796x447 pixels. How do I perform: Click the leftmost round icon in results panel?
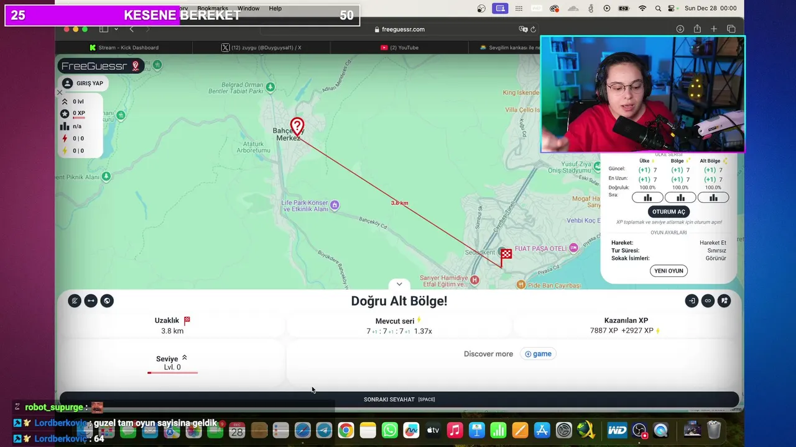coord(75,301)
